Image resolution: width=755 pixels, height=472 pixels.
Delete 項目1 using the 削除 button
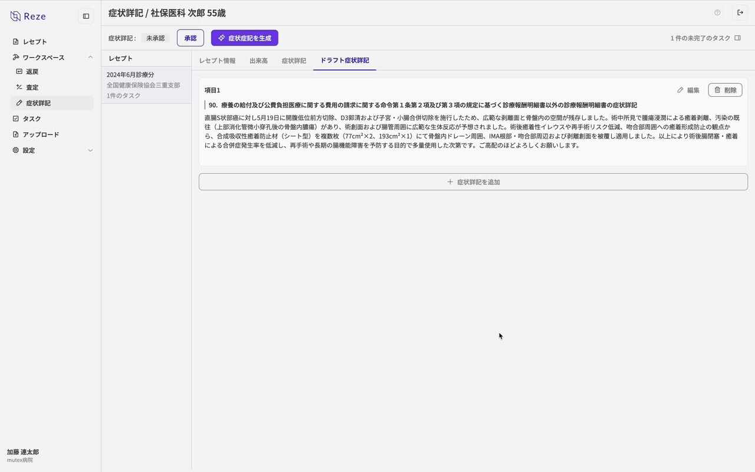[725, 90]
